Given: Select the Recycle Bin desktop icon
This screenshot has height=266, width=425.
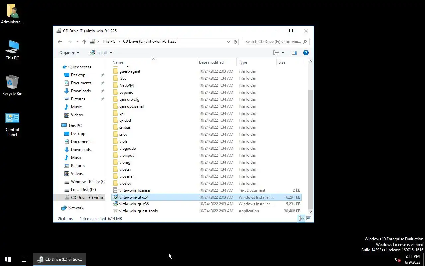Looking at the screenshot, I should coord(12,86).
